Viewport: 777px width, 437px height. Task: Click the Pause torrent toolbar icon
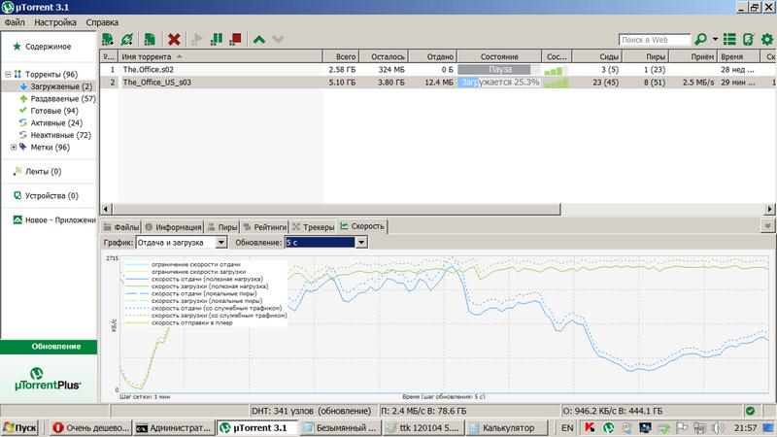tap(216, 39)
